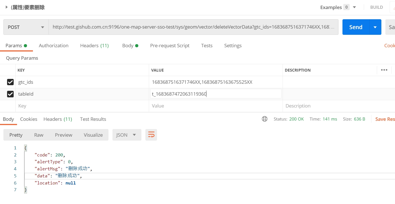Uncheck the tableId parameter checkbox

(10, 94)
